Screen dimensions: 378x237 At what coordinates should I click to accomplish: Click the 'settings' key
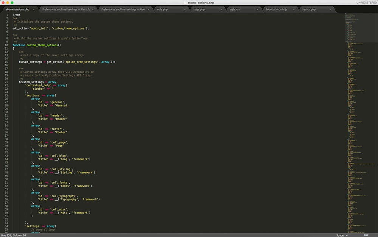33,226
